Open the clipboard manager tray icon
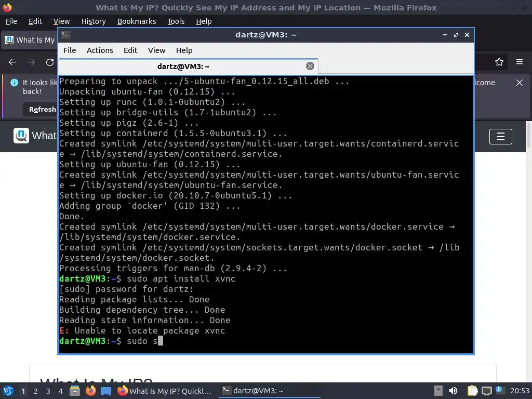Image resolution: width=532 pixels, height=399 pixels. (472, 391)
